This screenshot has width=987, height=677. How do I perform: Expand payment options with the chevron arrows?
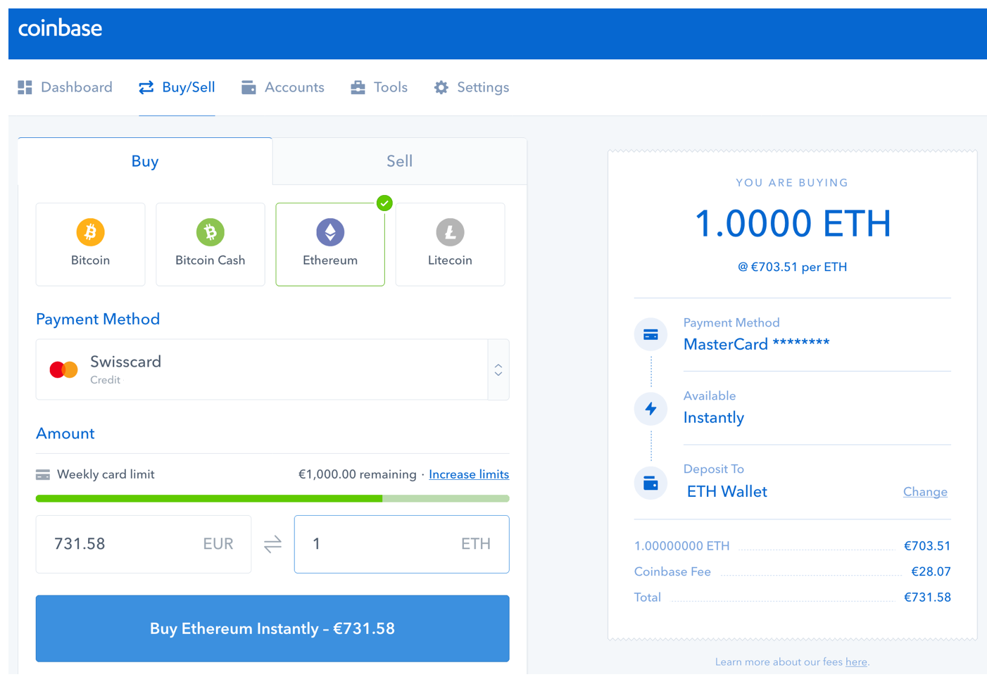[498, 369]
